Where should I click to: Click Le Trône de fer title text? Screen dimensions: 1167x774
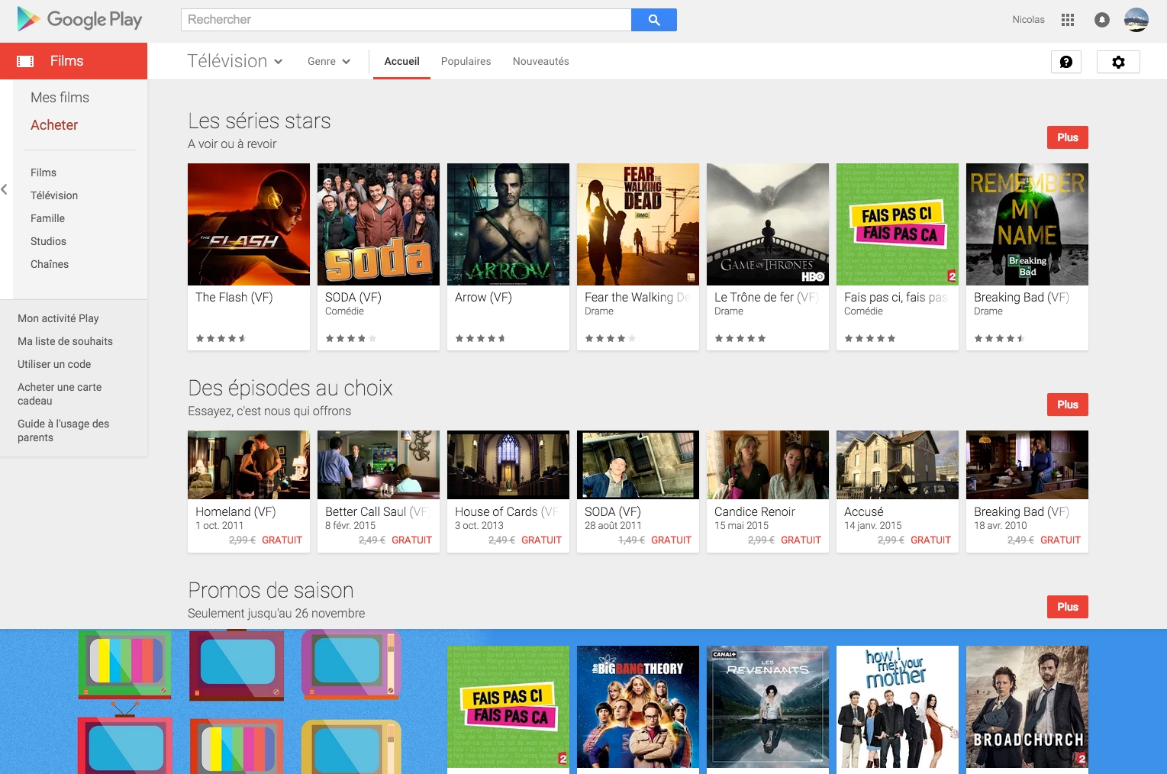point(766,298)
